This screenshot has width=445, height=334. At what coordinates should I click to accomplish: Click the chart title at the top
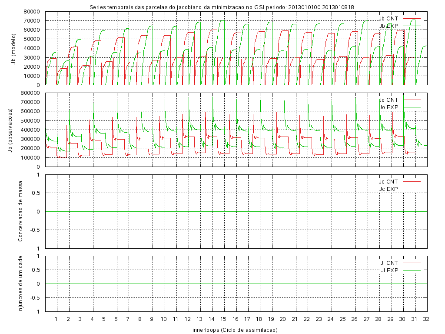point(222,7)
